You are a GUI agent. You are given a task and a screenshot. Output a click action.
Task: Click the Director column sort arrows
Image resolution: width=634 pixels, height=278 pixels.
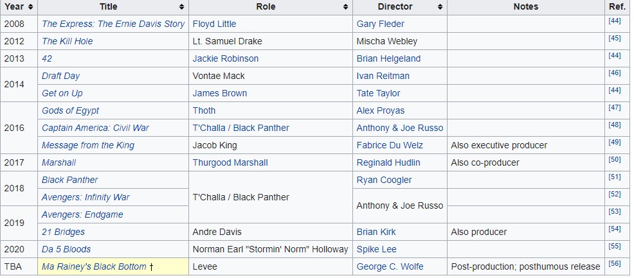point(440,7)
